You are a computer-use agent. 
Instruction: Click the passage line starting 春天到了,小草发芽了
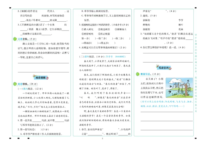[x=107, y=61]
